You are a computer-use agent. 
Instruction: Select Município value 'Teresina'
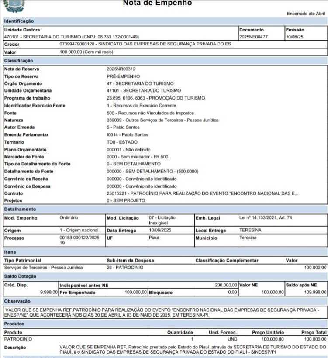point(248,238)
